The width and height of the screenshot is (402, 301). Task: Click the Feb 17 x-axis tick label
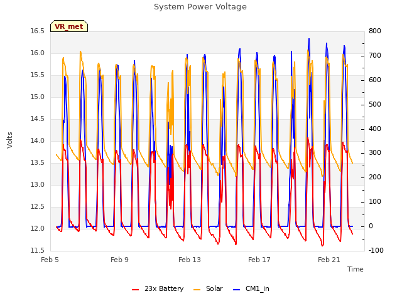point(259,260)
